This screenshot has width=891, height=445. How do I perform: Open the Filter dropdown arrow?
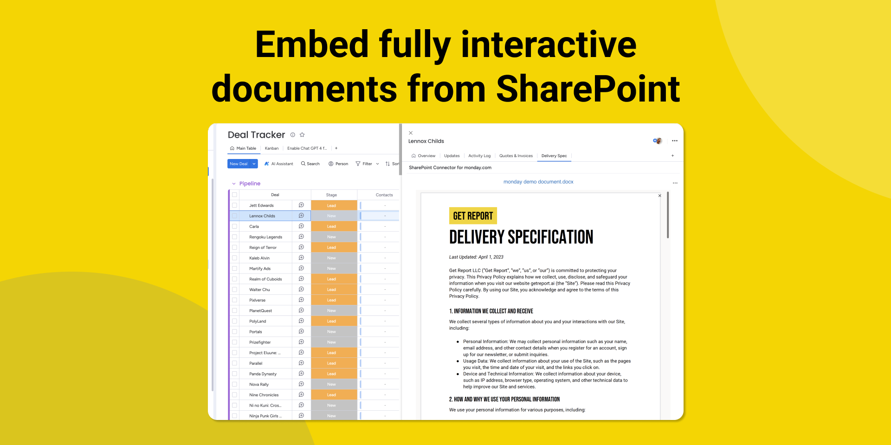coord(378,164)
